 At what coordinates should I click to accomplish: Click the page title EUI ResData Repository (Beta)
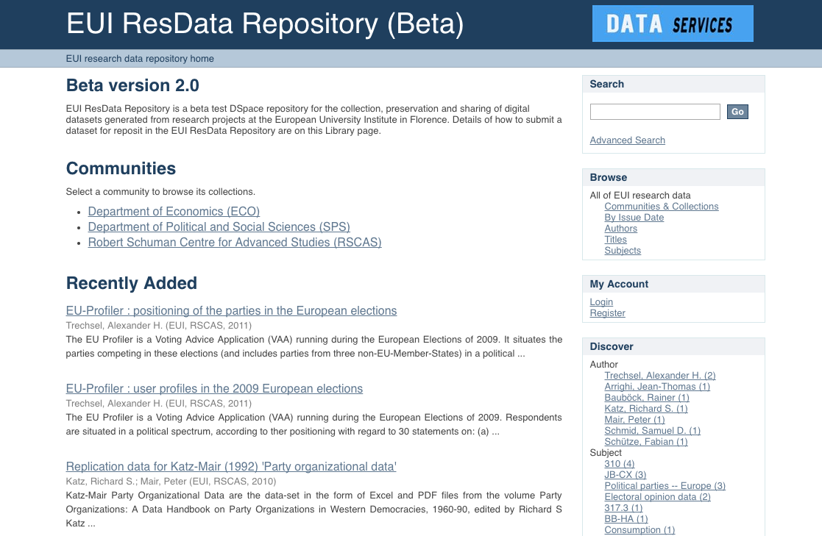click(264, 23)
